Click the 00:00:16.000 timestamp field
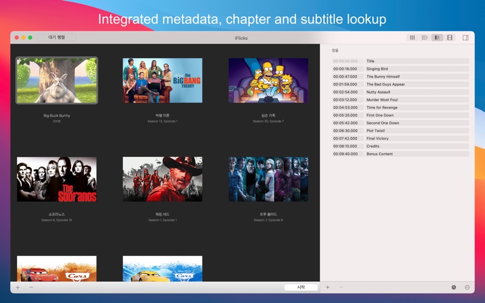 pos(348,68)
